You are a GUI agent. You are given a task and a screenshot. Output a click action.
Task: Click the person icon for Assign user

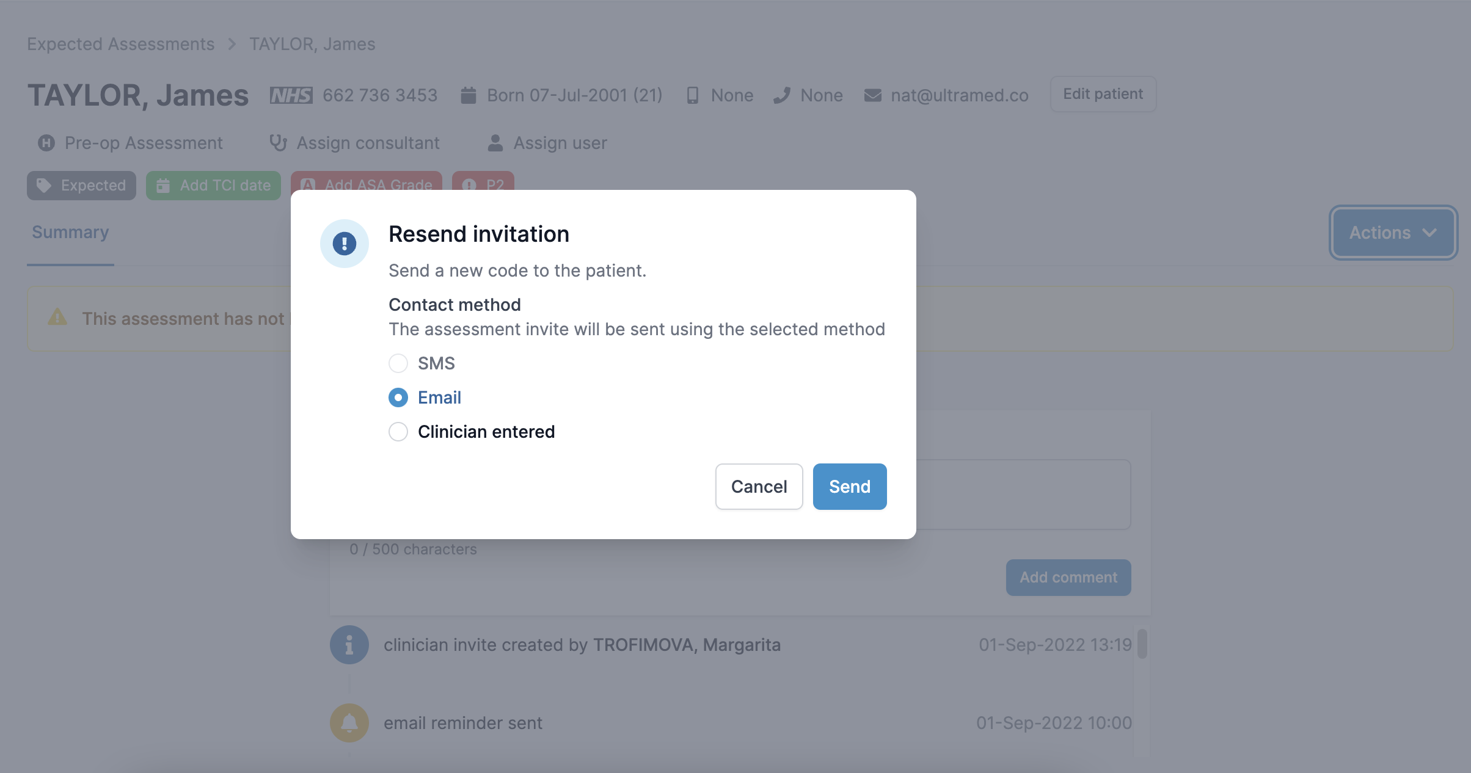[x=495, y=143]
